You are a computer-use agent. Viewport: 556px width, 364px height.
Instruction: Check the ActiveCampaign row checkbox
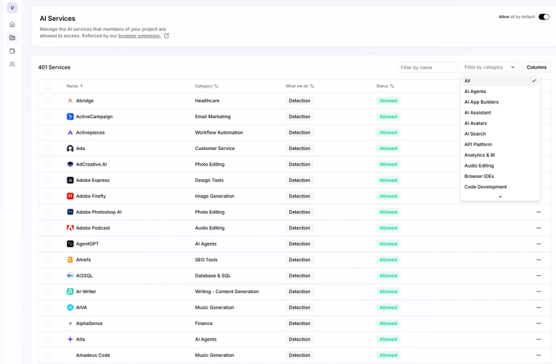pyautogui.click(x=48, y=117)
